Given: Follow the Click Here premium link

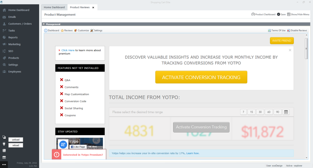Looking at the screenshot, I should pyautogui.click(x=68, y=50).
